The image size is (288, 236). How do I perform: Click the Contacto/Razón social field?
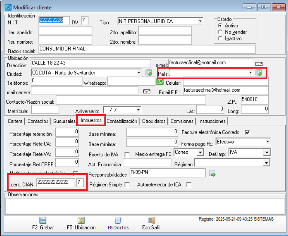131,100
